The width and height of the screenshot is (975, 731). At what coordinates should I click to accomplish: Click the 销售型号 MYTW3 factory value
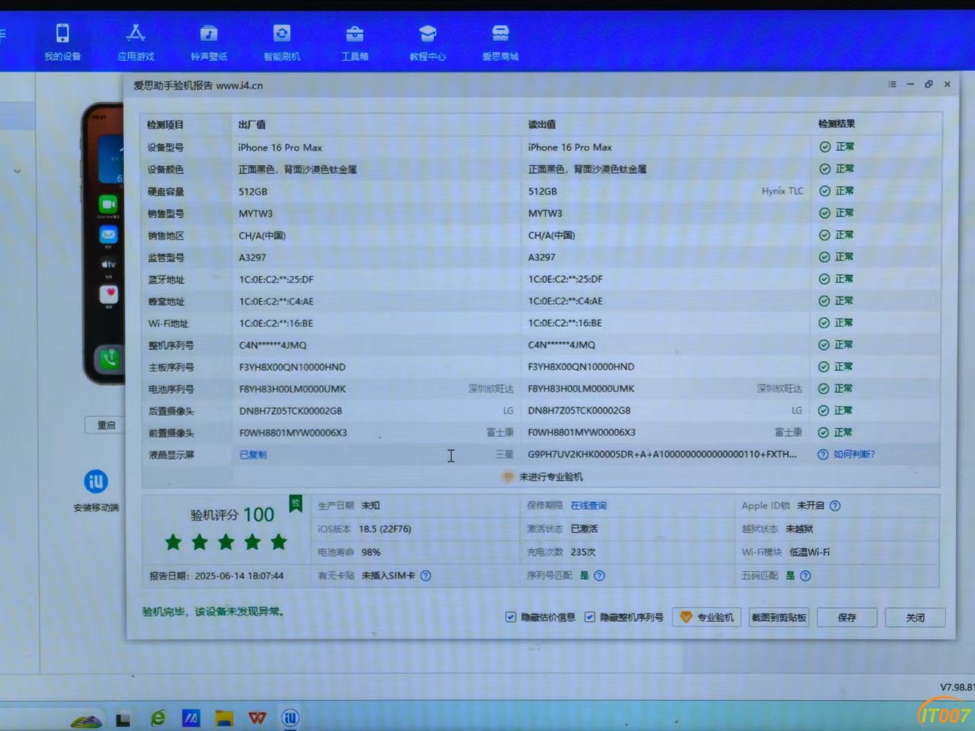(255, 213)
